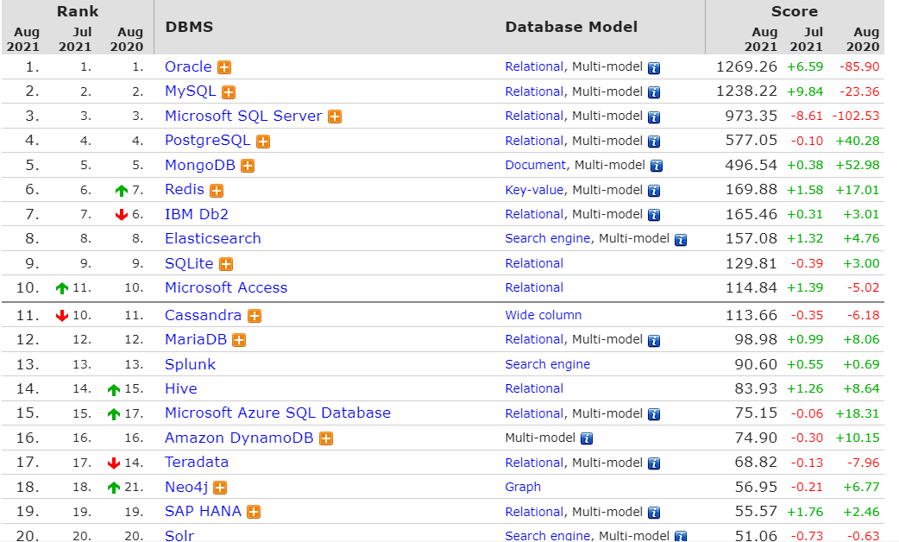899x542 pixels.
Task: Click the info icon next to Amazon DynamoDB's Multi-model
Action: (586, 438)
